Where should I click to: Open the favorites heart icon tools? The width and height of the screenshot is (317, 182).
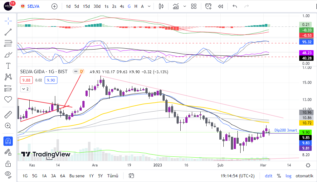point(8,99)
